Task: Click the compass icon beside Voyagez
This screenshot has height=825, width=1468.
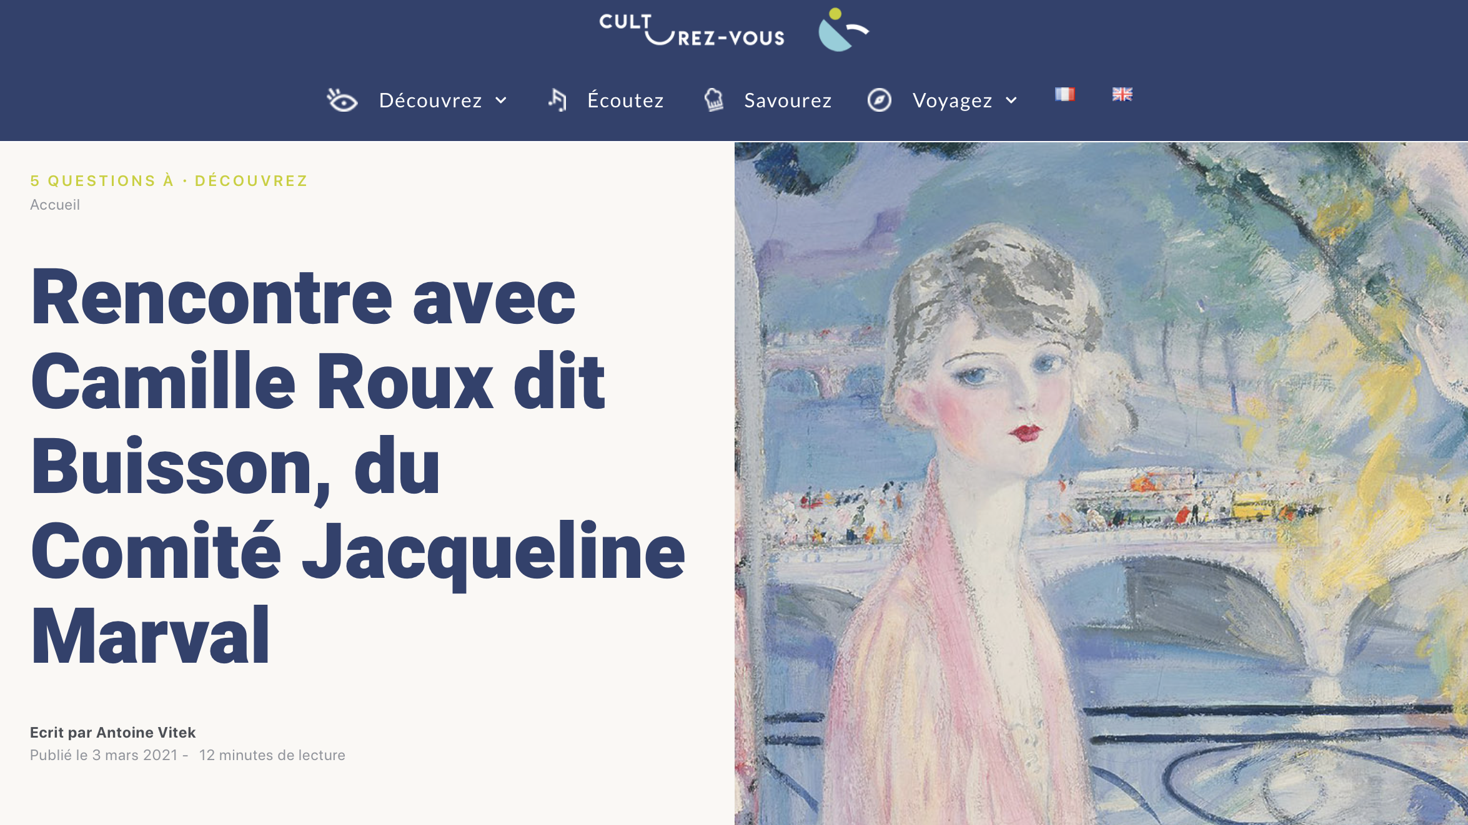Action: click(x=879, y=100)
